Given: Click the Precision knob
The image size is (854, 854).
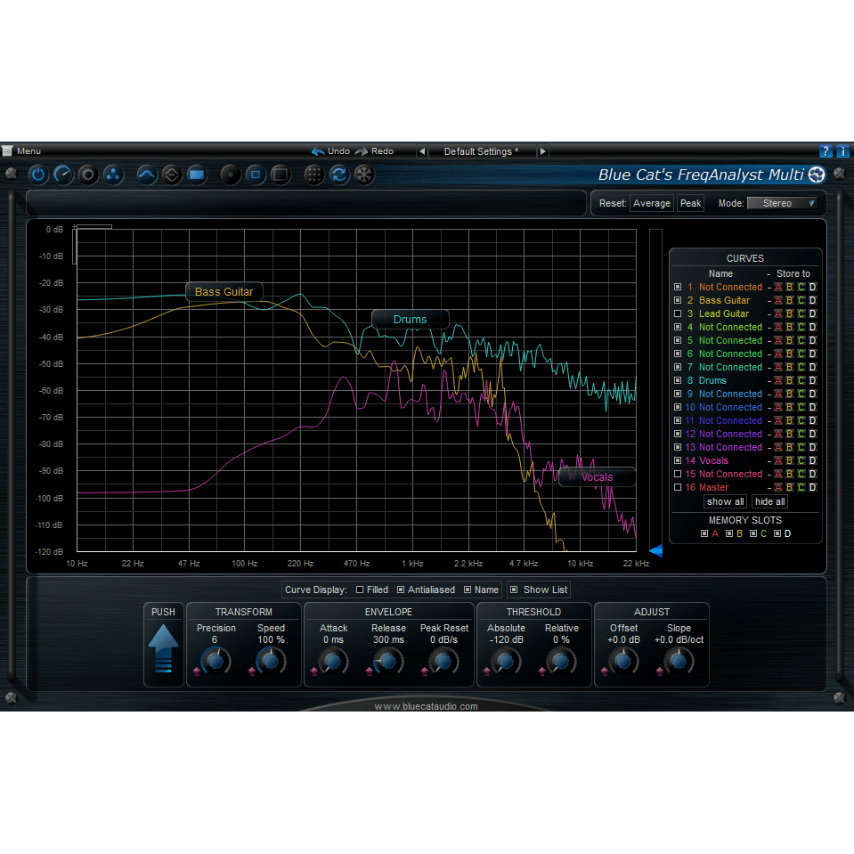Looking at the screenshot, I should pyautogui.click(x=216, y=661).
